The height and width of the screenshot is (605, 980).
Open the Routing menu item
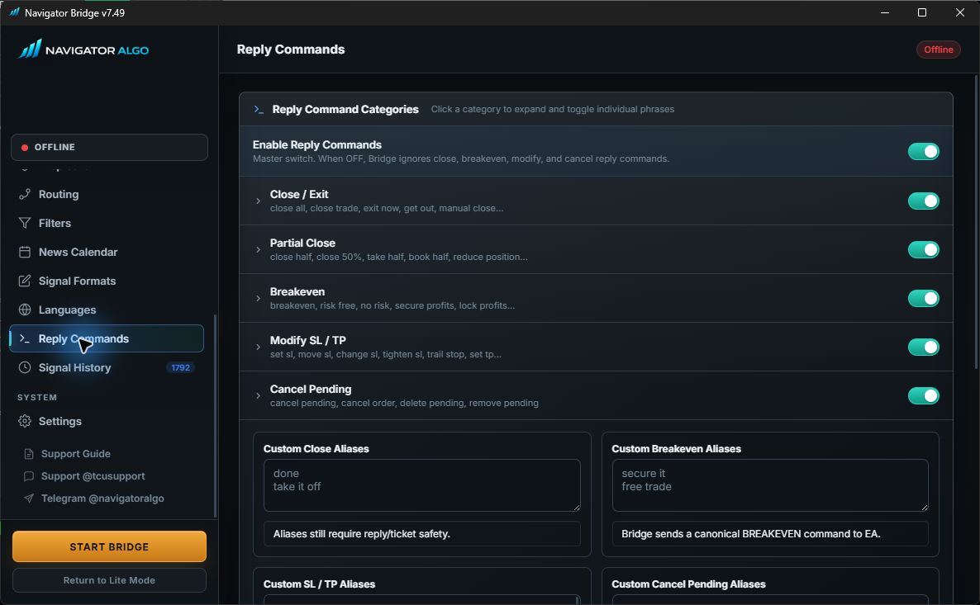coord(107,194)
